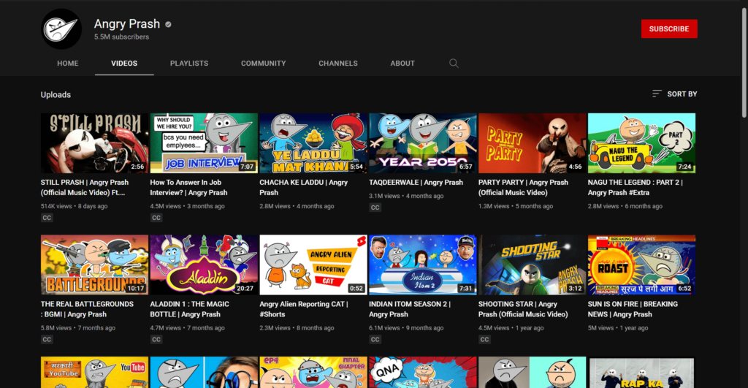Search the channel with the magnifier icon
748x388 pixels.
(454, 63)
